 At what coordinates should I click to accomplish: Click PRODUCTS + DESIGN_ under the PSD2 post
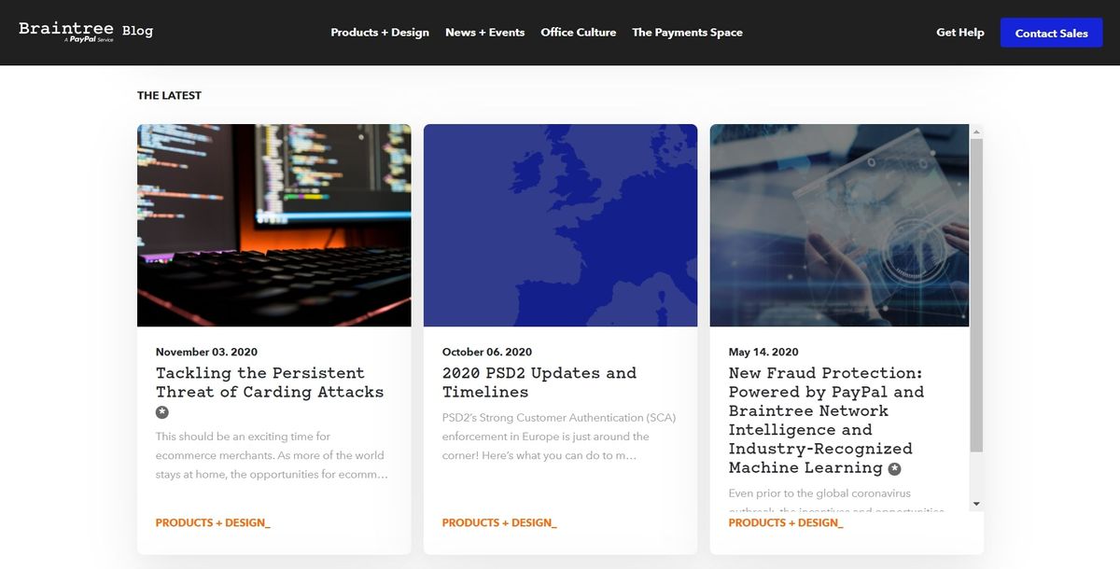click(x=498, y=522)
